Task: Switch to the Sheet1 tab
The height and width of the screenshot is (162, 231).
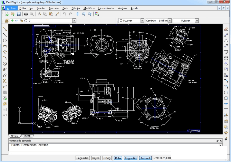Action: click(x=28, y=136)
